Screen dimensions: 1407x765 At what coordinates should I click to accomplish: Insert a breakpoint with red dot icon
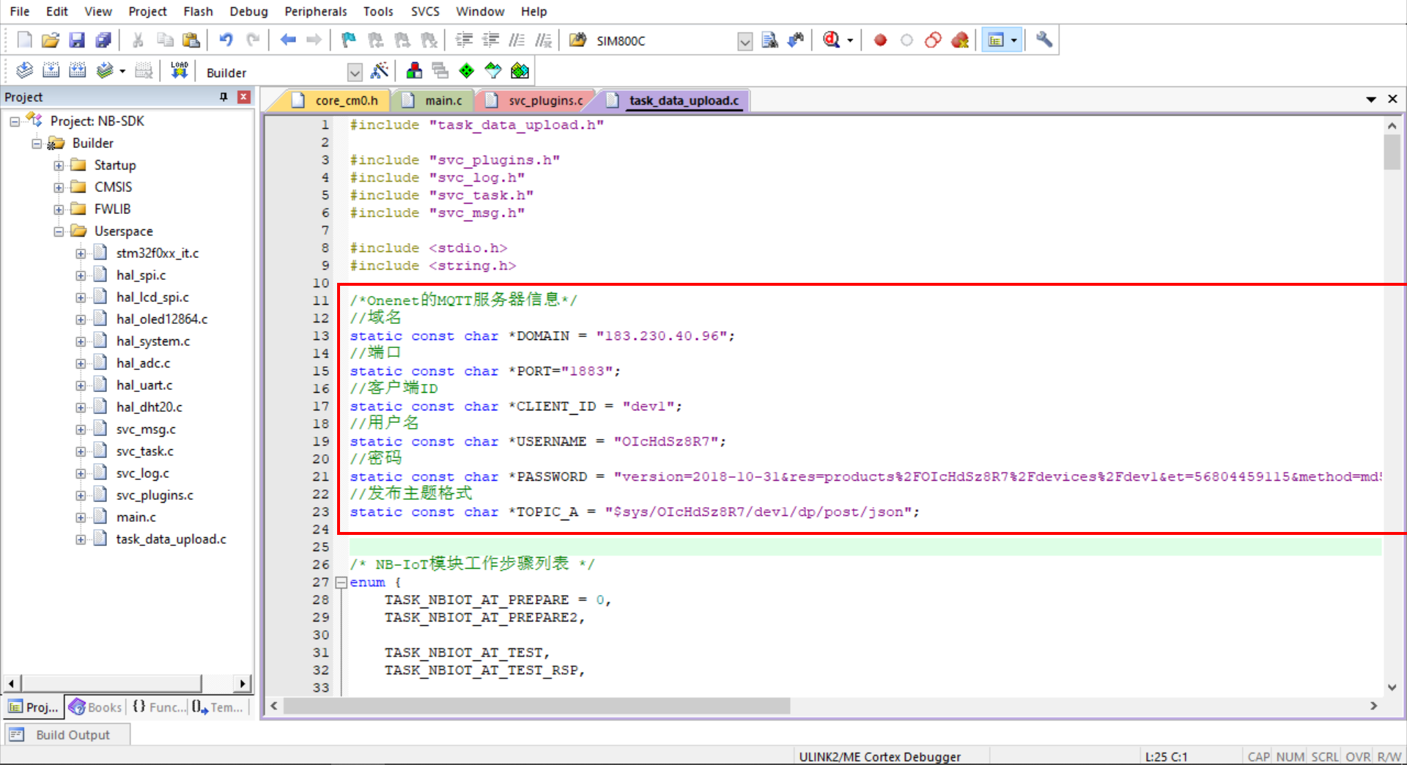point(880,40)
